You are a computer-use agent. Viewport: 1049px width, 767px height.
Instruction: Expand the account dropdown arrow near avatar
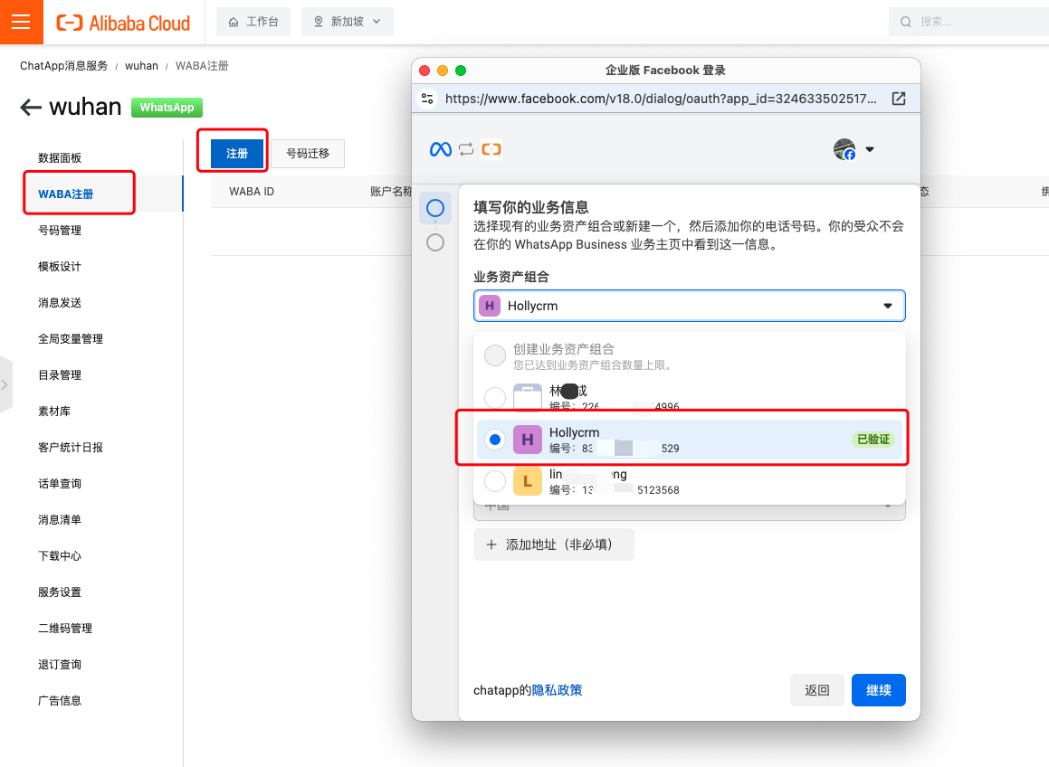(870, 149)
